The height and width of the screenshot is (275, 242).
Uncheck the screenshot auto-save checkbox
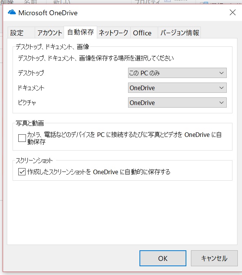(x=22, y=172)
